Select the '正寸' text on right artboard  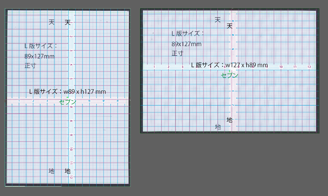coord(178,53)
